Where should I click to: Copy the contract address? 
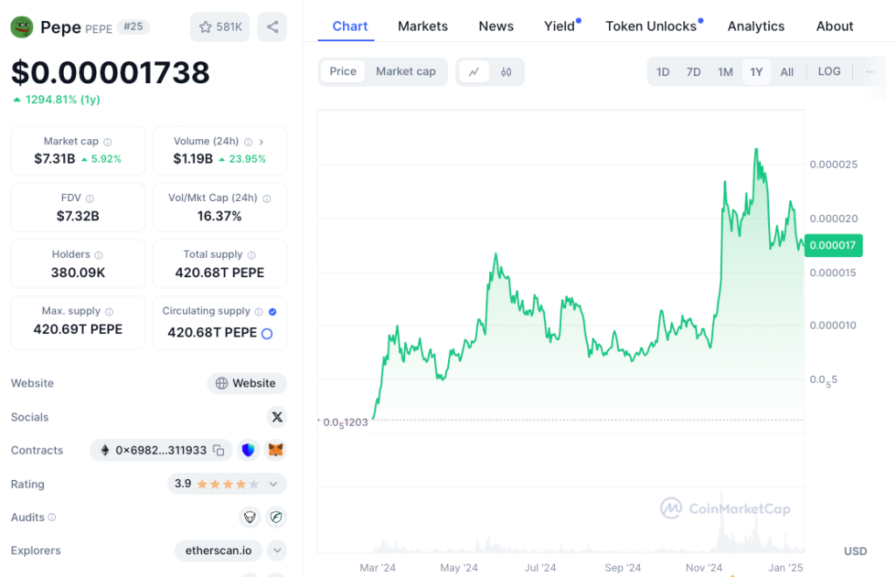click(219, 450)
